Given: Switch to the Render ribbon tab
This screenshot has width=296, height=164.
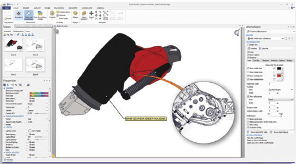Looking at the screenshot, I should tap(26, 8).
